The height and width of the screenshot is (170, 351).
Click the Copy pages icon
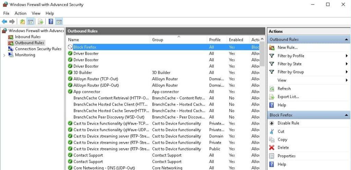click(x=272, y=140)
